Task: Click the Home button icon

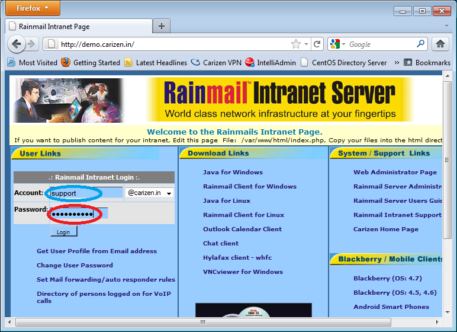Action: click(440, 44)
